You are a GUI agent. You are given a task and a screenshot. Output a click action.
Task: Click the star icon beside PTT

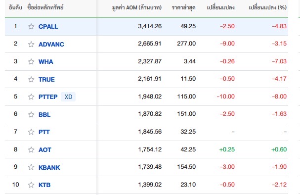[31, 132]
